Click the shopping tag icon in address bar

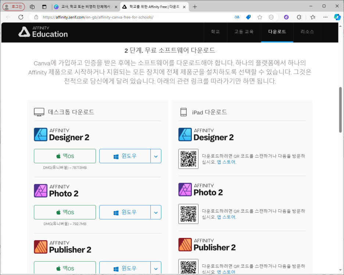(248, 17)
